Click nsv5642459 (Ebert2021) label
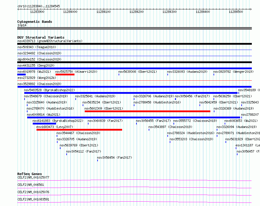Image resolution: width=260 pixels, height=206 pixels. click(219, 102)
